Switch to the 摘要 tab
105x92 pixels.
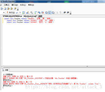[x=40, y=16]
